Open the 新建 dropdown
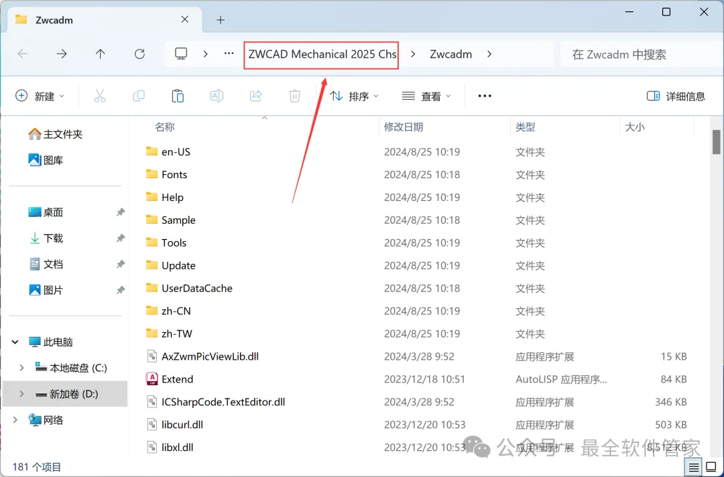Viewport: 724px width, 477px height. point(40,96)
